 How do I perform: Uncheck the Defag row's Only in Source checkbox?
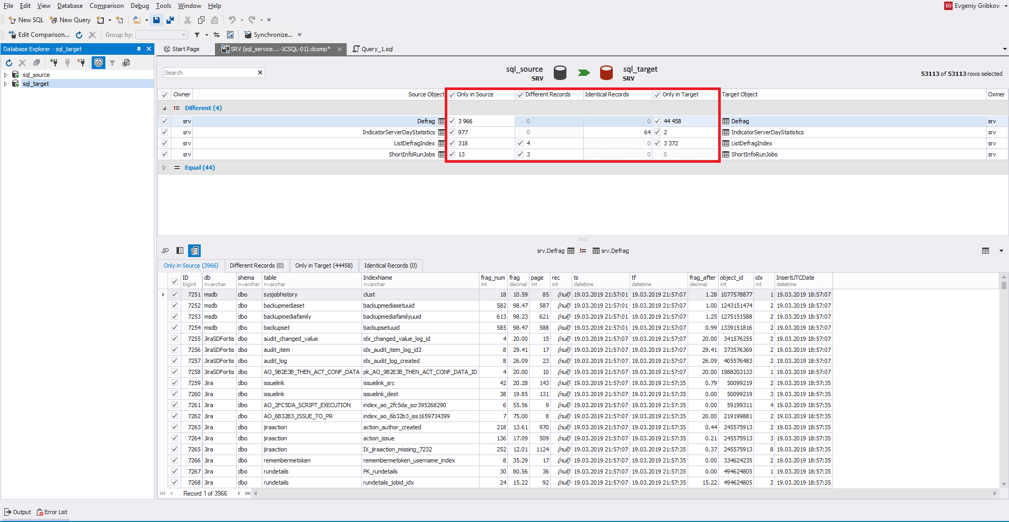[x=452, y=121]
